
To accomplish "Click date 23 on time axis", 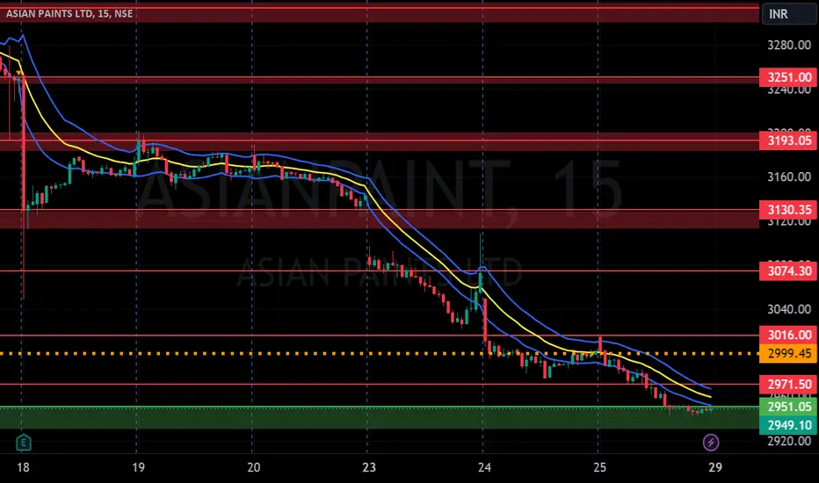I will coord(369,467).
